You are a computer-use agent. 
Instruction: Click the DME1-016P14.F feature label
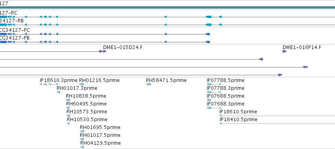click(x=302, y=47)
